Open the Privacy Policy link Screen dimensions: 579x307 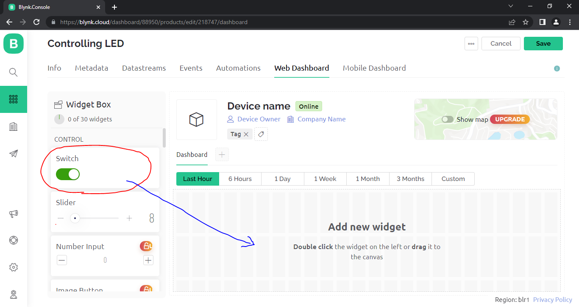[x=553, y=300]
